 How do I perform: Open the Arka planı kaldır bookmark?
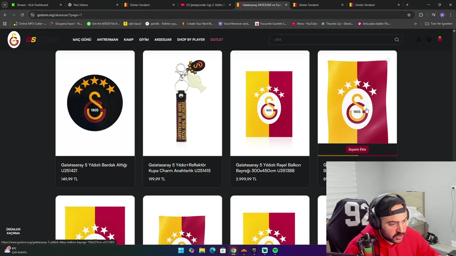[374, 23]
